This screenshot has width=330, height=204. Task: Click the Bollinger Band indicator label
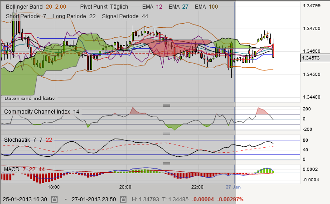point(24,7)
